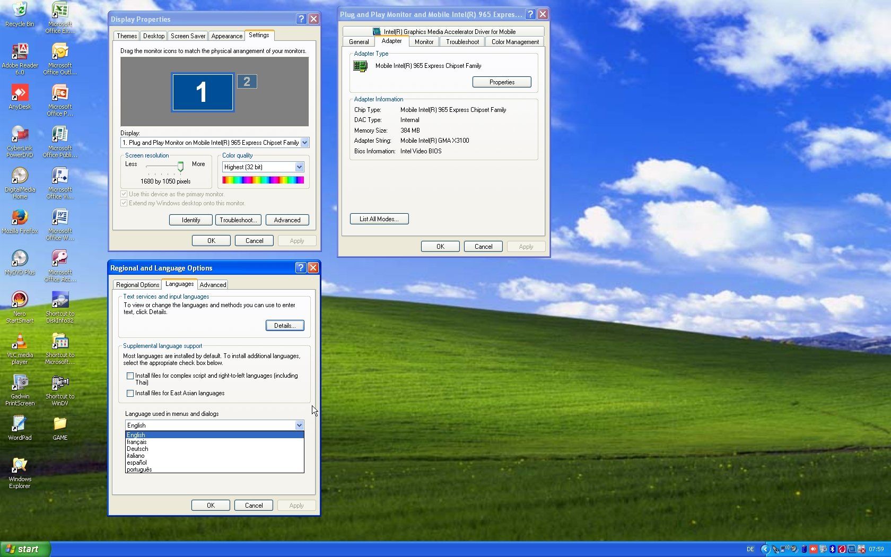891x557 pixels.
Task: Switch to Themes tab in Display Properties
Action: 127,36
